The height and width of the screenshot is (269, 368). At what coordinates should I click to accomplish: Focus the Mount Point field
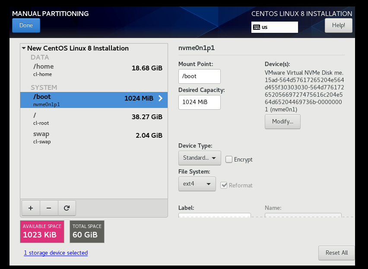tap(200, 76)
